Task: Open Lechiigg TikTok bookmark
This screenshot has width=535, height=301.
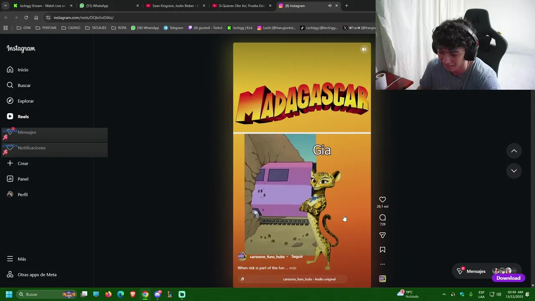Action: 319,28
